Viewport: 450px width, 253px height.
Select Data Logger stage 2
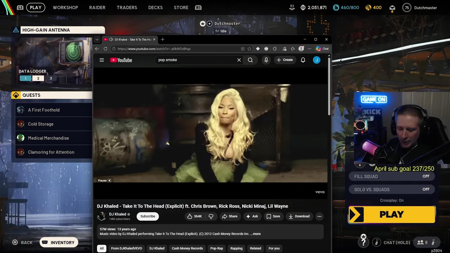[x=38, y=78]
